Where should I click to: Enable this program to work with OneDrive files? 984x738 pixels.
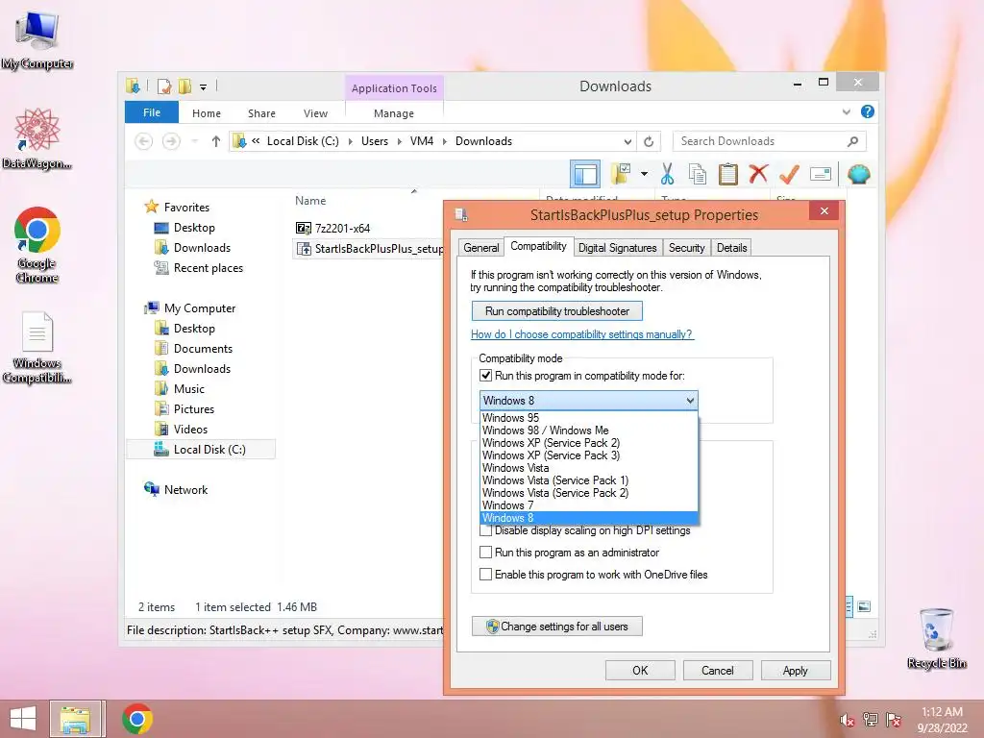(x=485, y=575)
